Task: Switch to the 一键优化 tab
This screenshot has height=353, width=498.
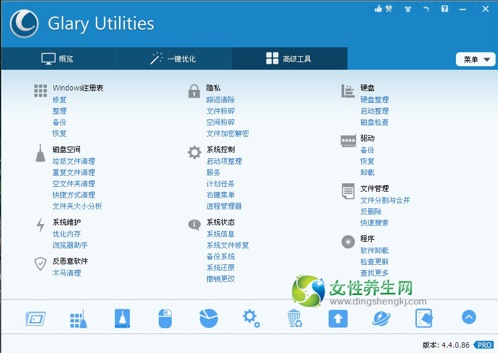Action: (174, 59)
